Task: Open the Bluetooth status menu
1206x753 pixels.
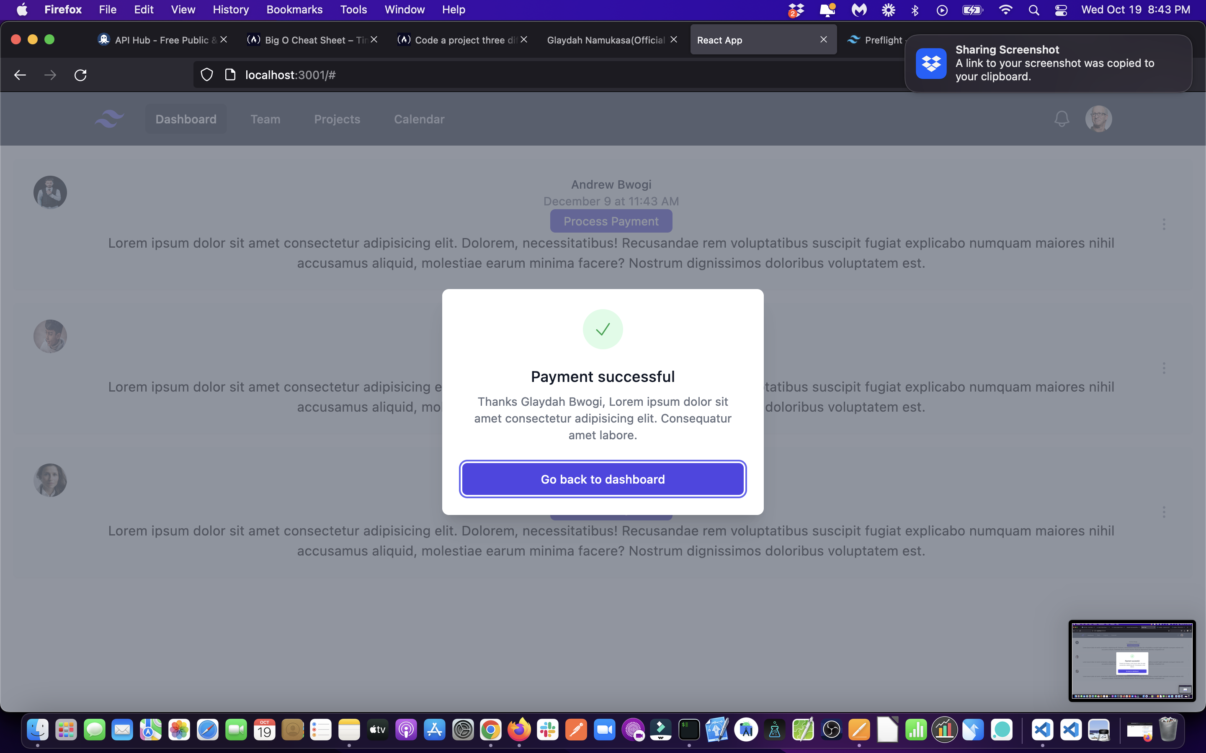Action: tap(915, 10)
